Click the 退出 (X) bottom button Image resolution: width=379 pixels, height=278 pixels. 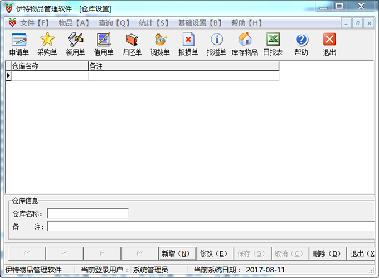(361, 253)
